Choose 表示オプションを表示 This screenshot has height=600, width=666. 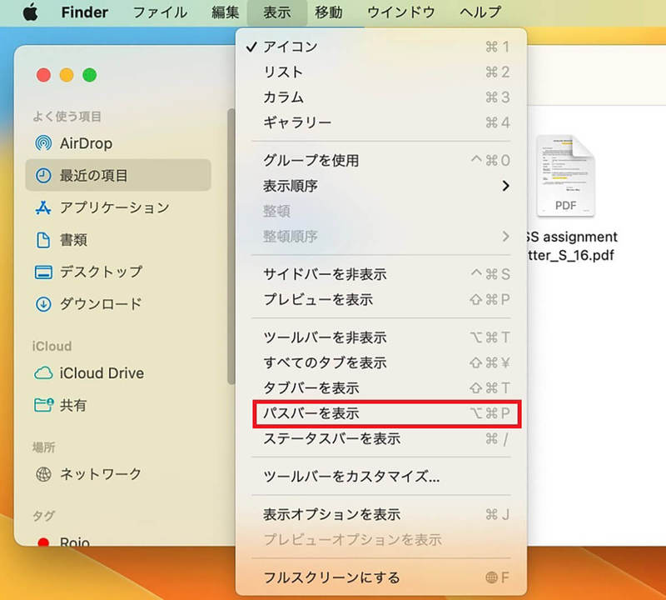pos(381,514)
